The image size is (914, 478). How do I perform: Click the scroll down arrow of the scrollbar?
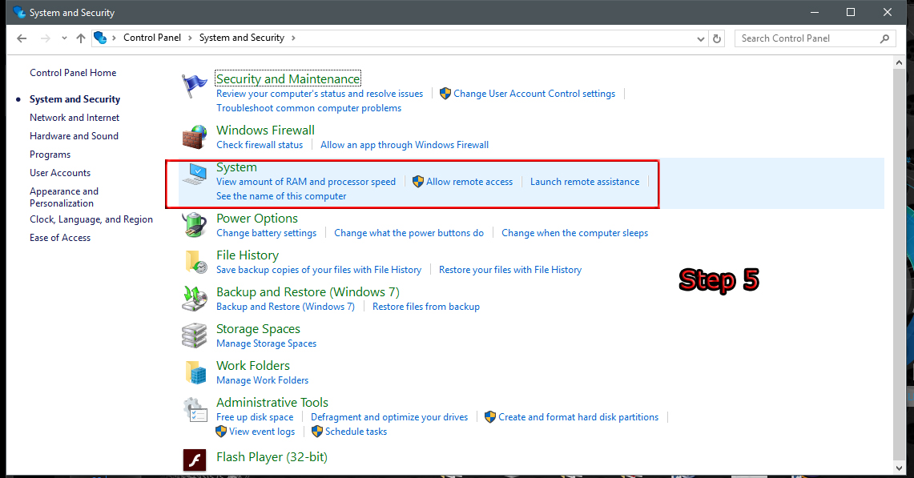900,466
